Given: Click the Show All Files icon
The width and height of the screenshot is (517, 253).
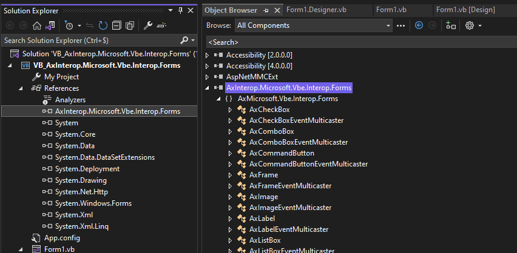Looking at the screenshot, I should tap(130, 25).
